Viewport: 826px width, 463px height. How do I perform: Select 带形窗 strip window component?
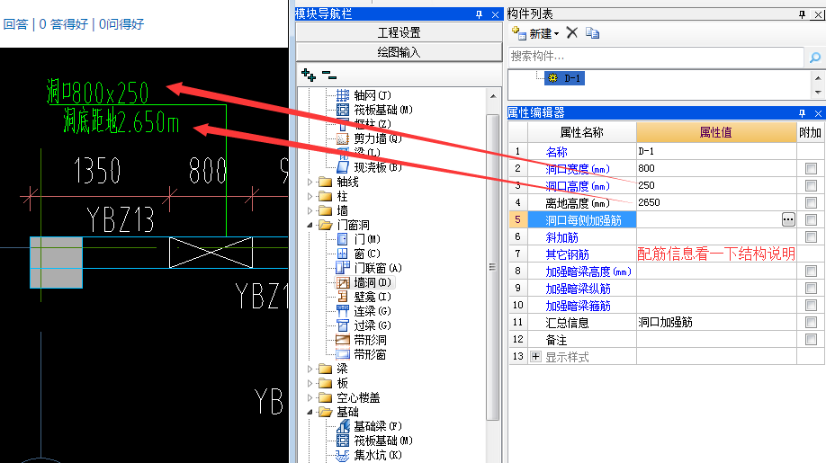(362, 354)
